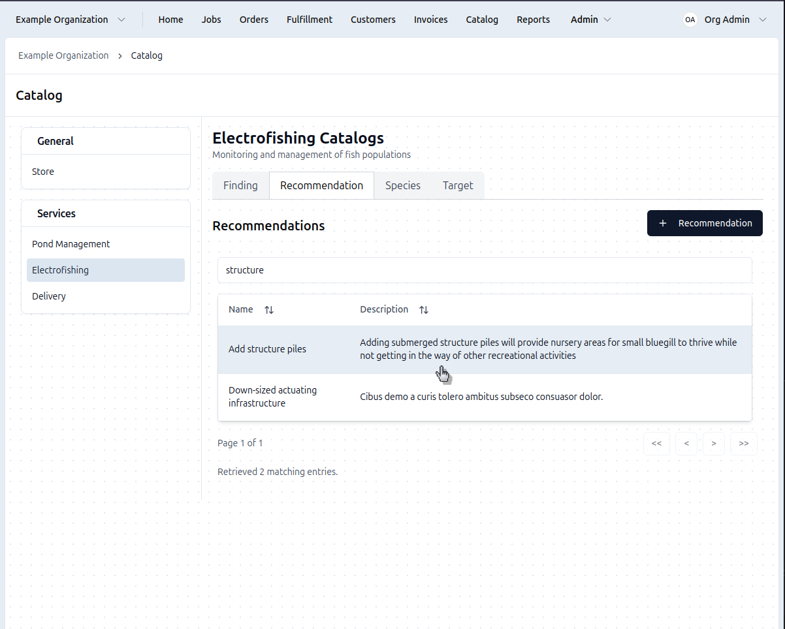Go to the first page button
785x629 pixels.
point(656,444)
